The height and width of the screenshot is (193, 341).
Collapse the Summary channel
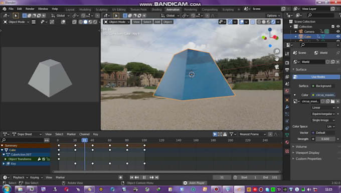[2, 145]
